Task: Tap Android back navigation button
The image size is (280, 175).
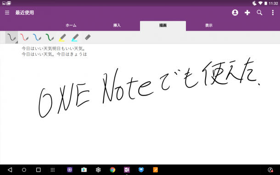Action: point(10,169)
